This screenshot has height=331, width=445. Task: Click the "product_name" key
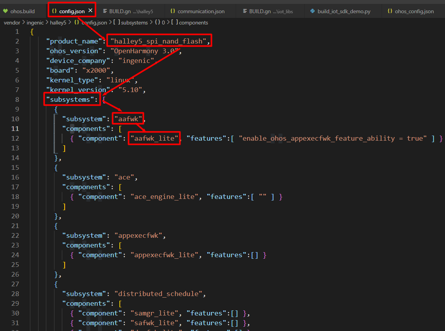coord(74,41)
